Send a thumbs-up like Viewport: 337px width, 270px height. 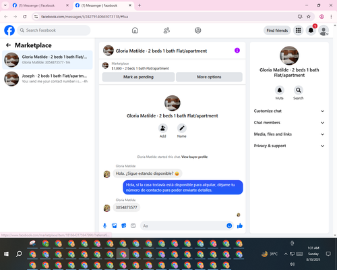[x=240, y=225]
